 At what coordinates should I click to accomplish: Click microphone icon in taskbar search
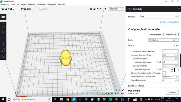tap(49, 99)
